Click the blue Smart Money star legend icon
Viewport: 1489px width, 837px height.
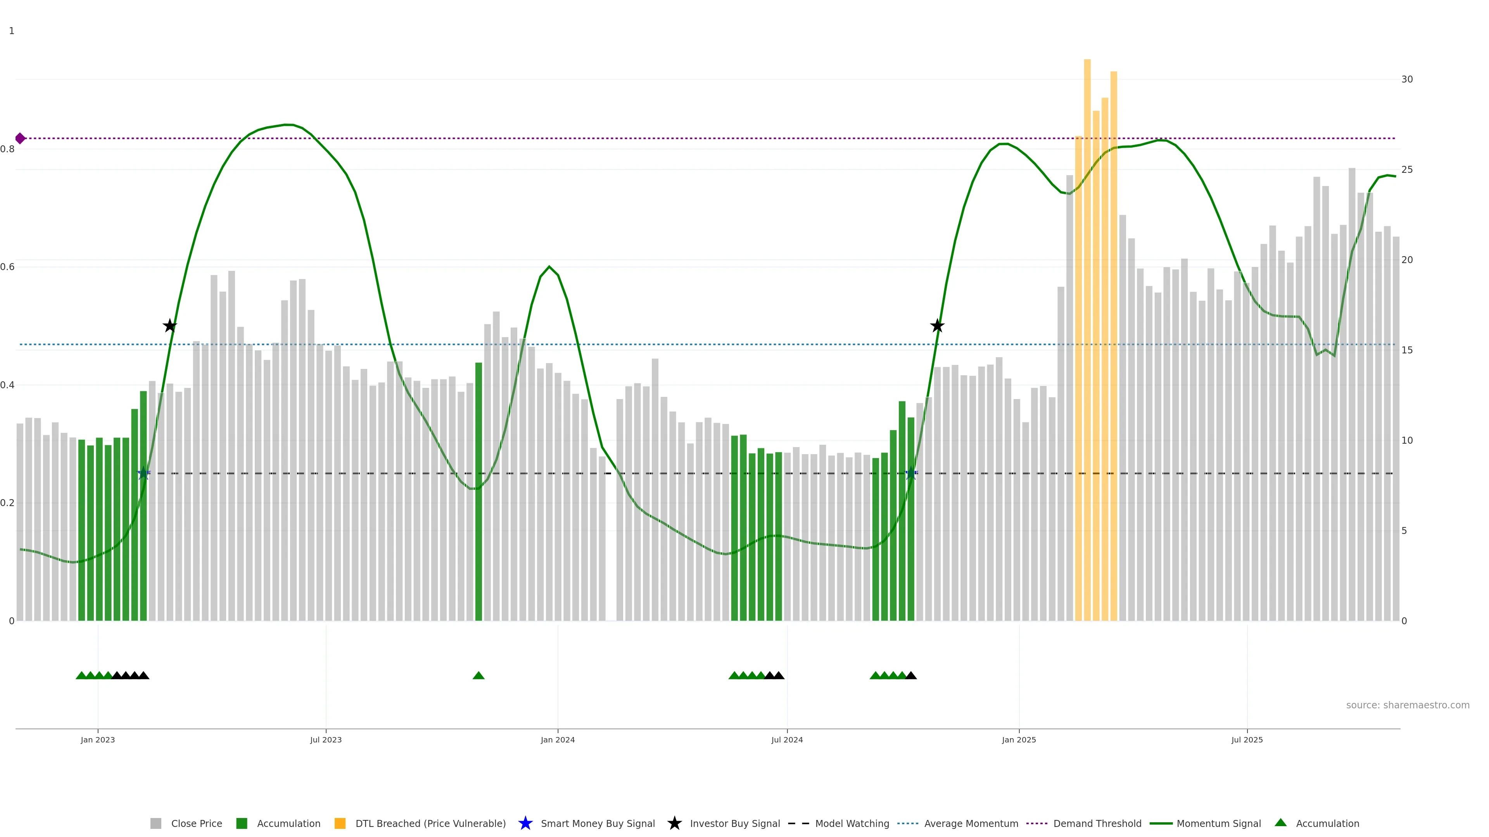tap(525, 823)
